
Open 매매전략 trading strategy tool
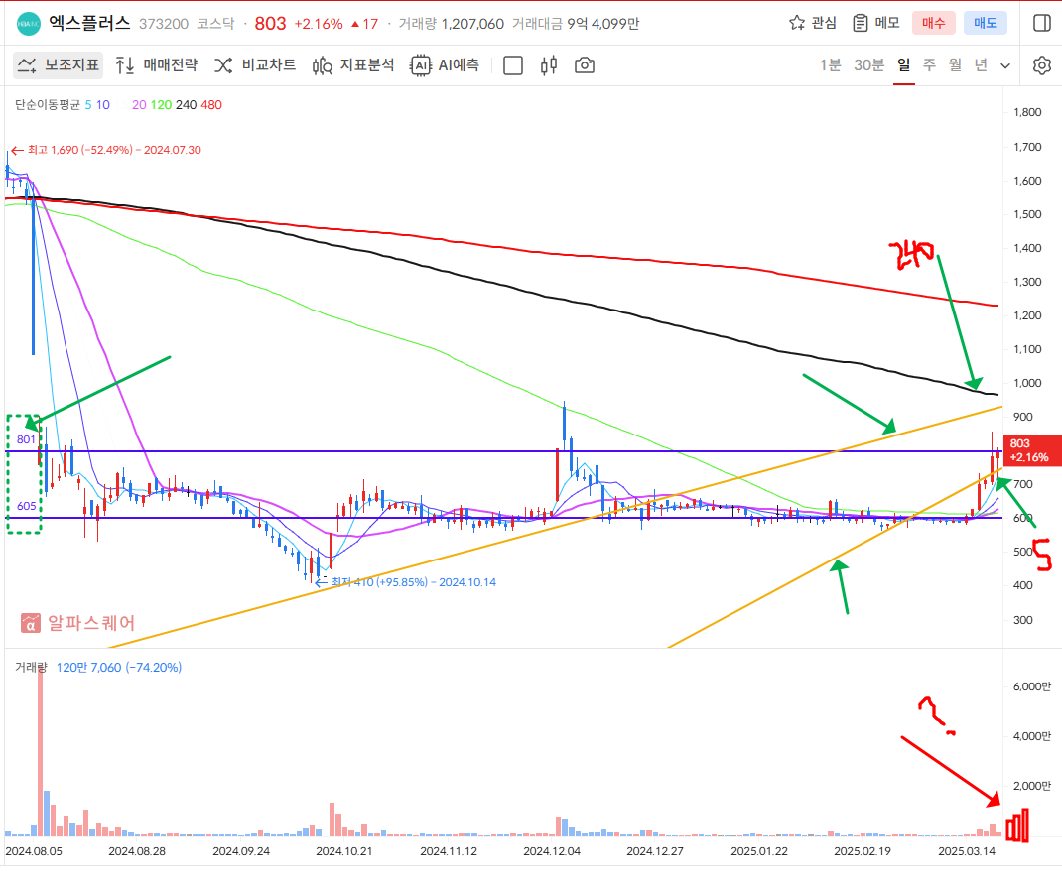[157, 64]
